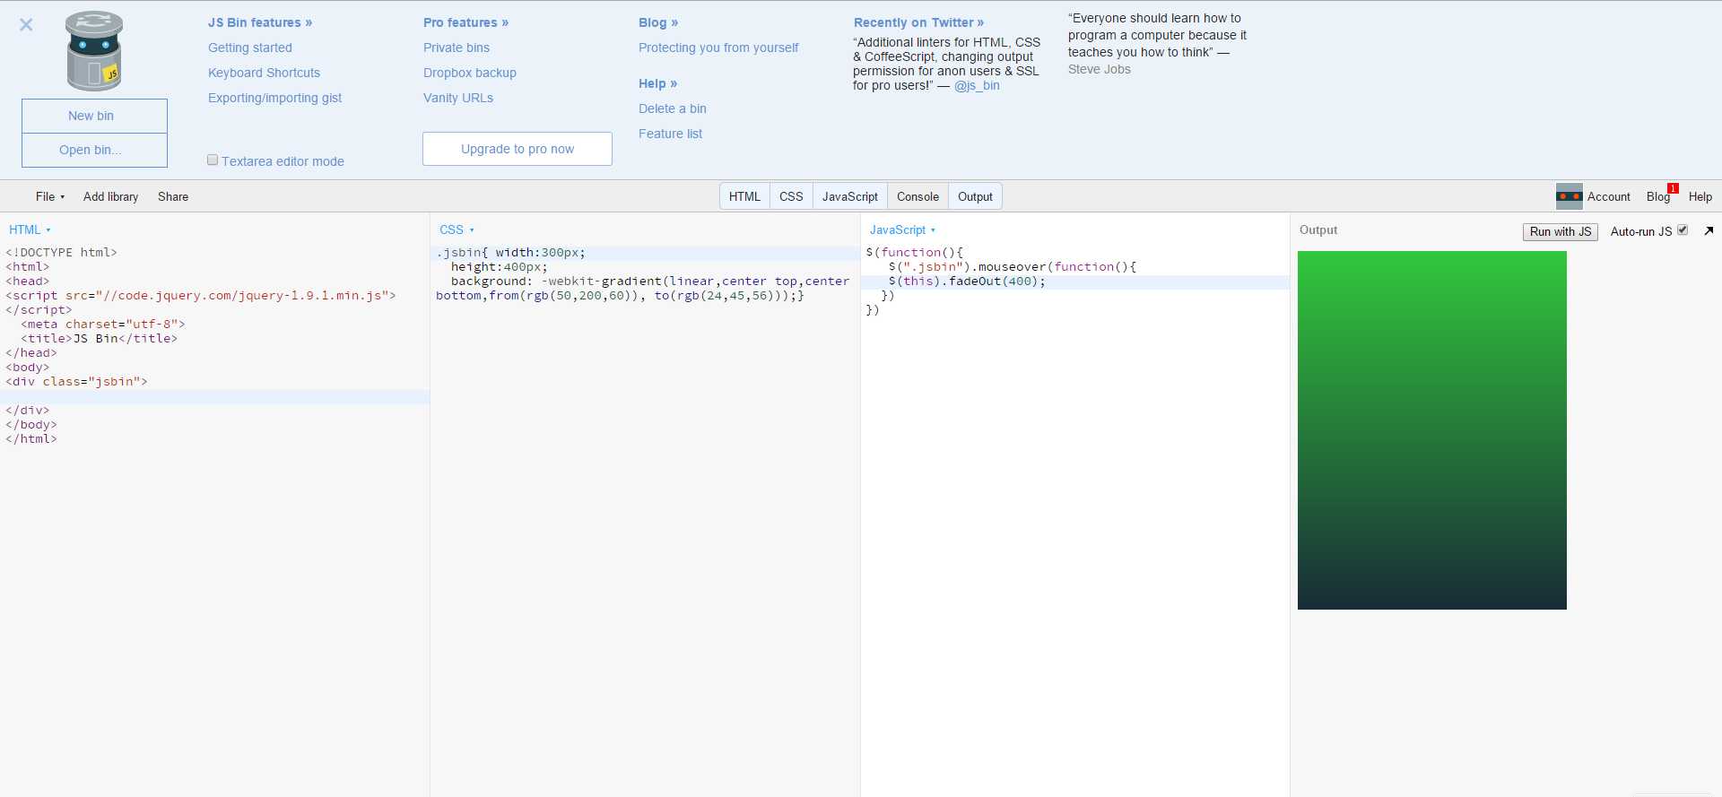This screenshot has width=1722, height=797.
Task: Click the jQuery script src line
Action: click(x=201, y=295)
